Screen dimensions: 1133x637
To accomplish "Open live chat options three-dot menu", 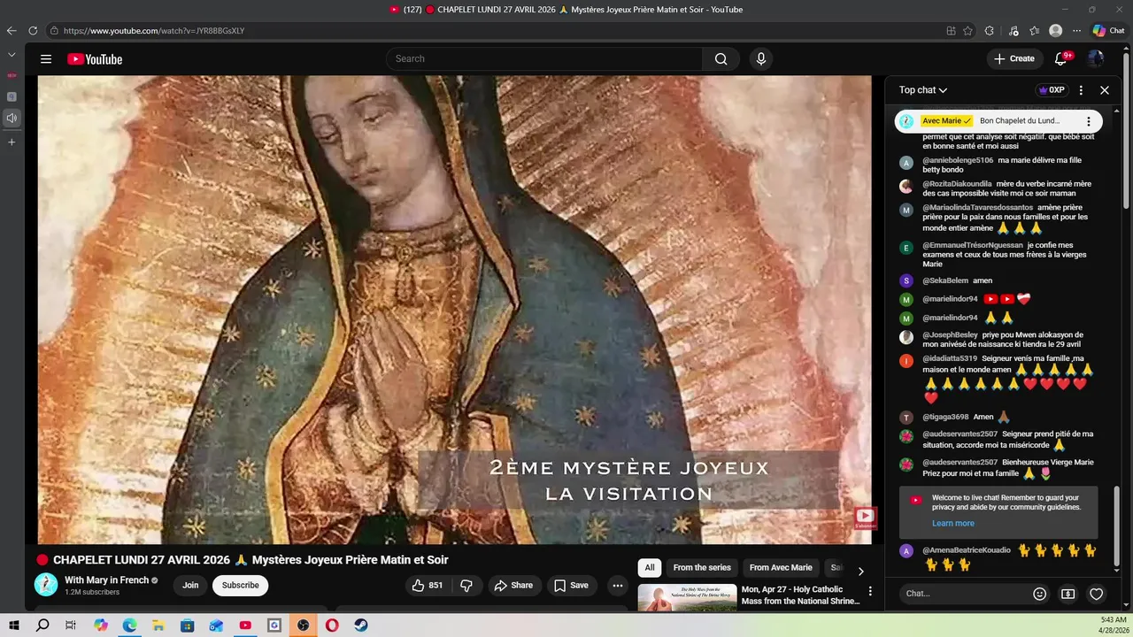I will pos(1081,90).
